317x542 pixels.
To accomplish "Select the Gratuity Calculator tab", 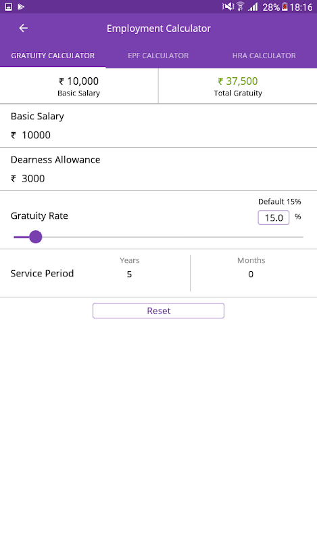I will [x=53, y=56].
